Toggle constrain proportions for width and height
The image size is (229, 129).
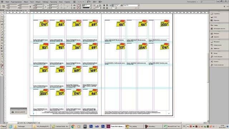(30, 6)
